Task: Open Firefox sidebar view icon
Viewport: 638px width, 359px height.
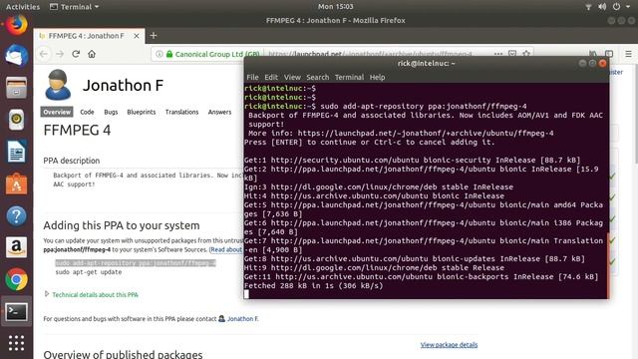Action: coord(609,54)
